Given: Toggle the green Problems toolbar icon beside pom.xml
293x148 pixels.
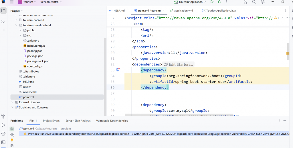Looking at the screenshot, I should coord(12,129).
